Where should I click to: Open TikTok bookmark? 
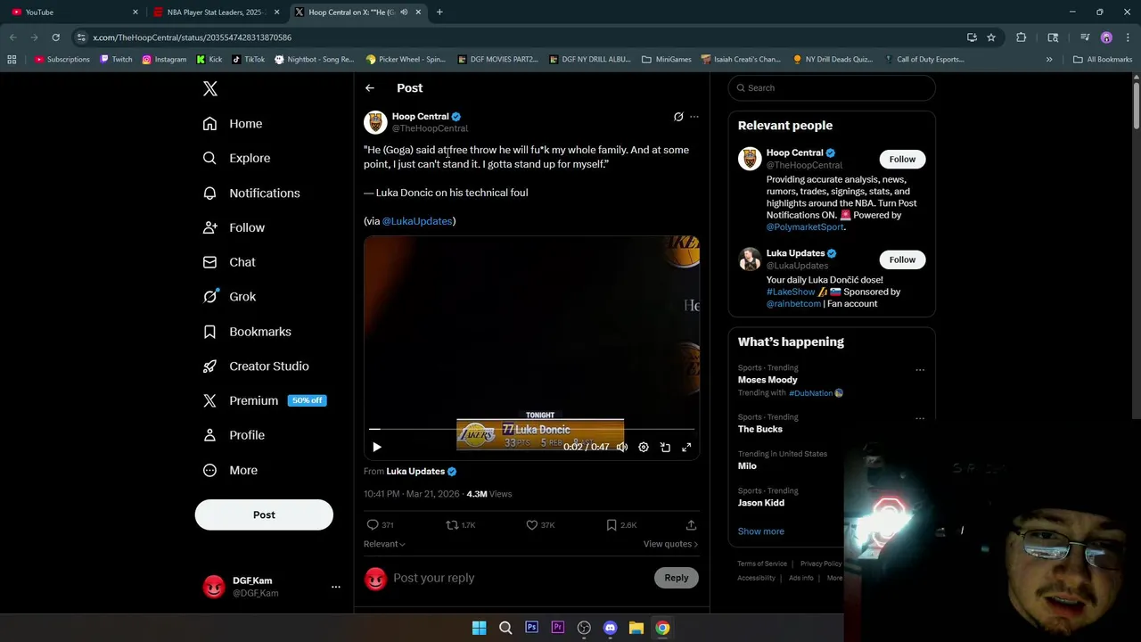tap(248, 60)
